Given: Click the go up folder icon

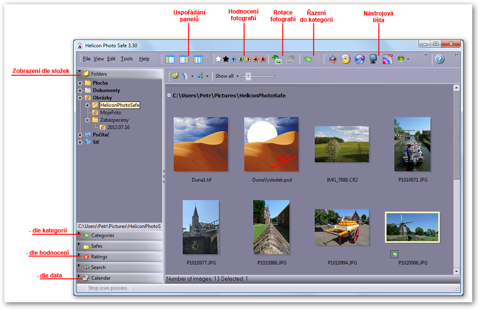Looking at the screenshot, I should coord(175,76).
